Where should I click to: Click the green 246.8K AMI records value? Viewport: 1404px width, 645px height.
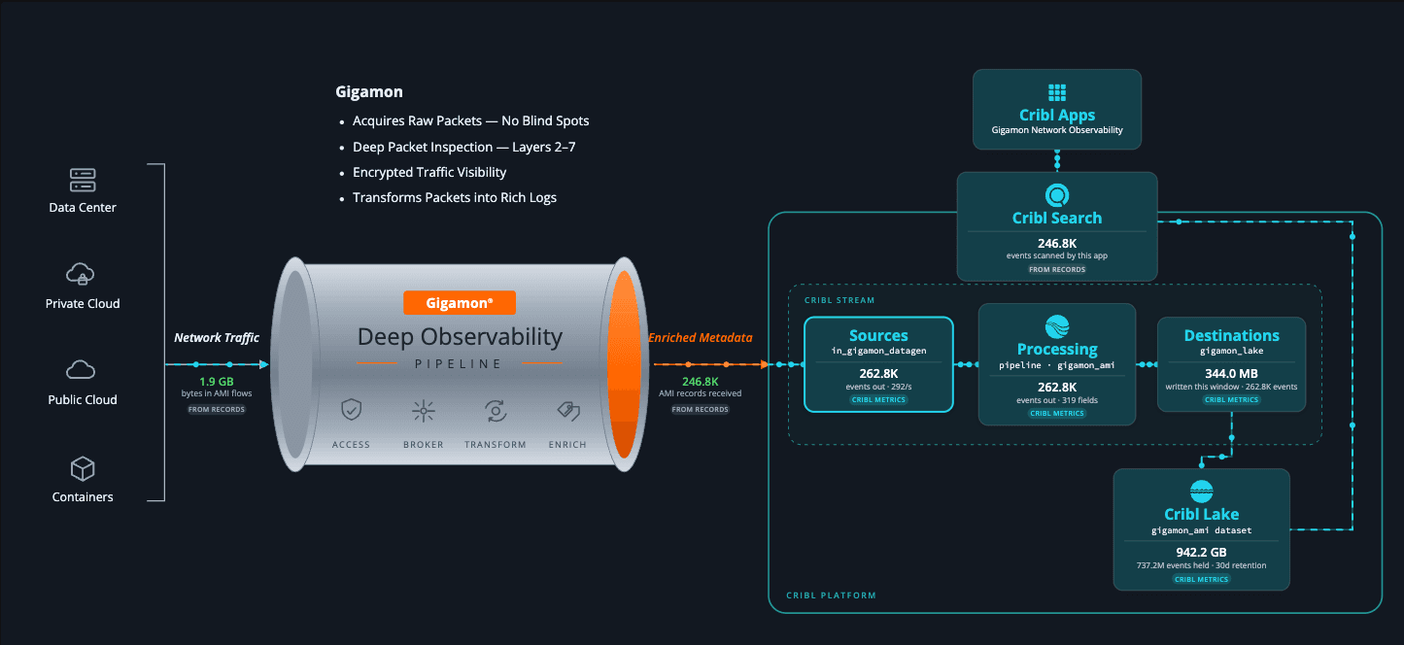pos(700,381)
